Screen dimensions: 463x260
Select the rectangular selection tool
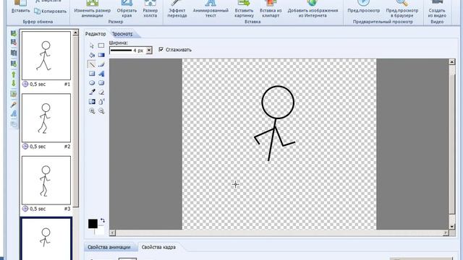pyautogui.click(x=101, y=45)
